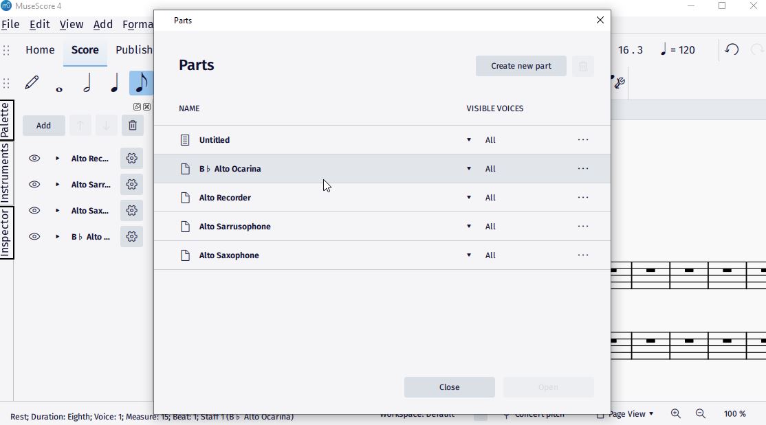Click the trash icon in Parts dialog
This screenshot has height=425, width=766.
582,66
